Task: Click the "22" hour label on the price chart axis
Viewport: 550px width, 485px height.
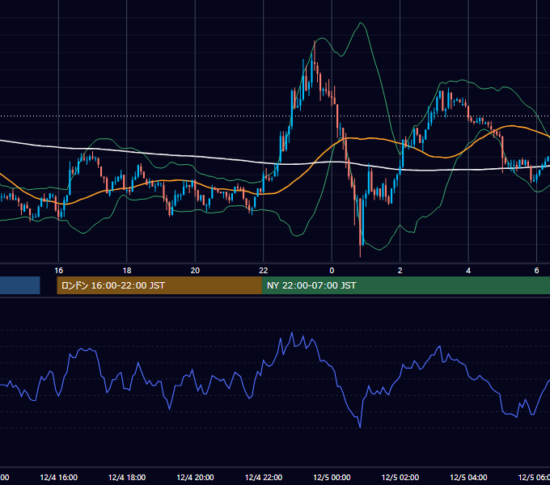Action: pyautogui.click(x=264, y=271)
